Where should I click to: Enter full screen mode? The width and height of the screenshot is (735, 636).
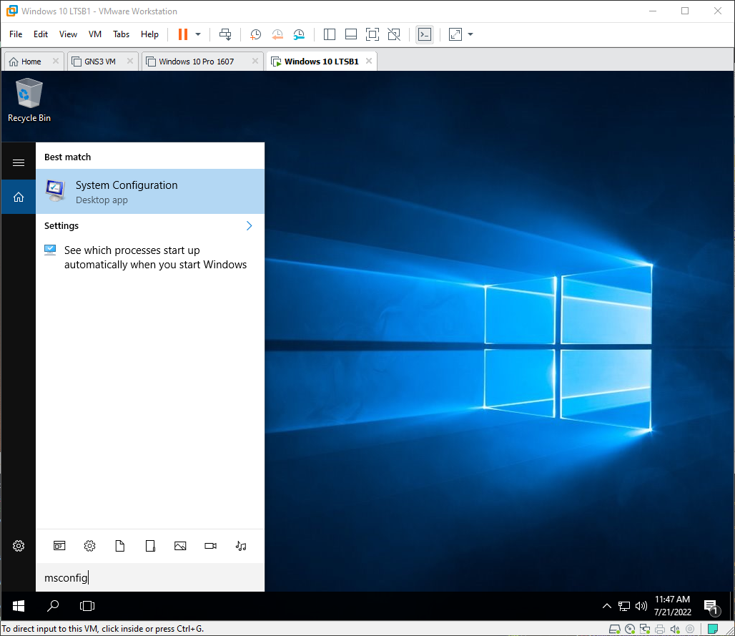point(373,34)
